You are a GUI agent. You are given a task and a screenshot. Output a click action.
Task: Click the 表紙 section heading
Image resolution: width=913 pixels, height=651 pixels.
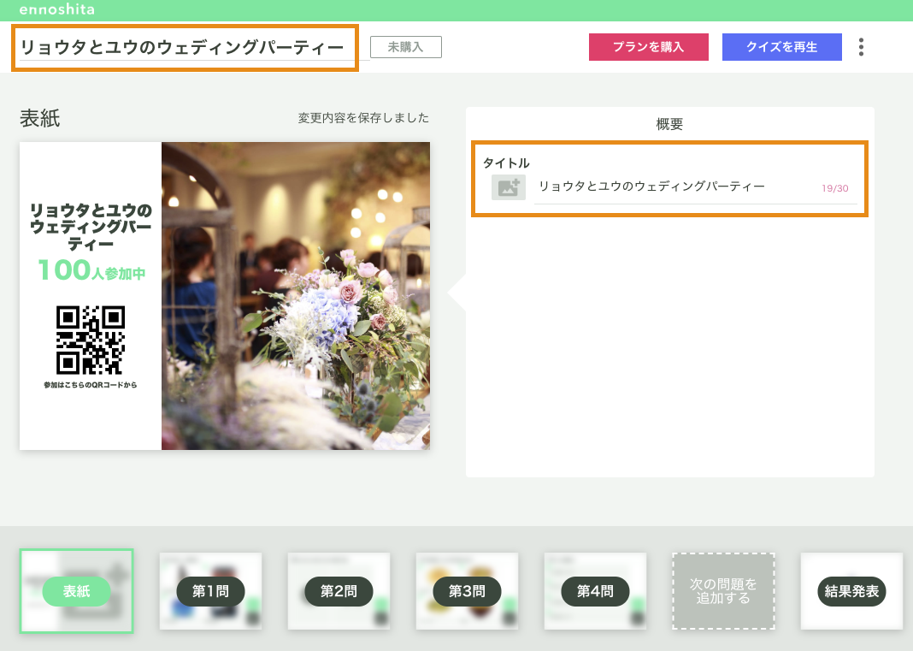pos(40,118)
